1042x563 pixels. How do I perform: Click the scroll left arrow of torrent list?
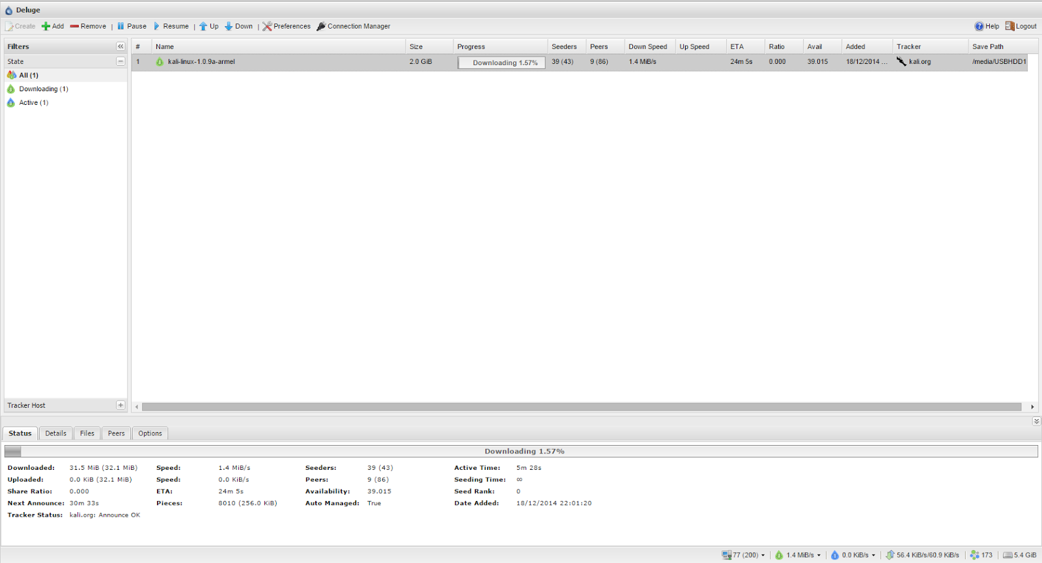coord(137,407)
